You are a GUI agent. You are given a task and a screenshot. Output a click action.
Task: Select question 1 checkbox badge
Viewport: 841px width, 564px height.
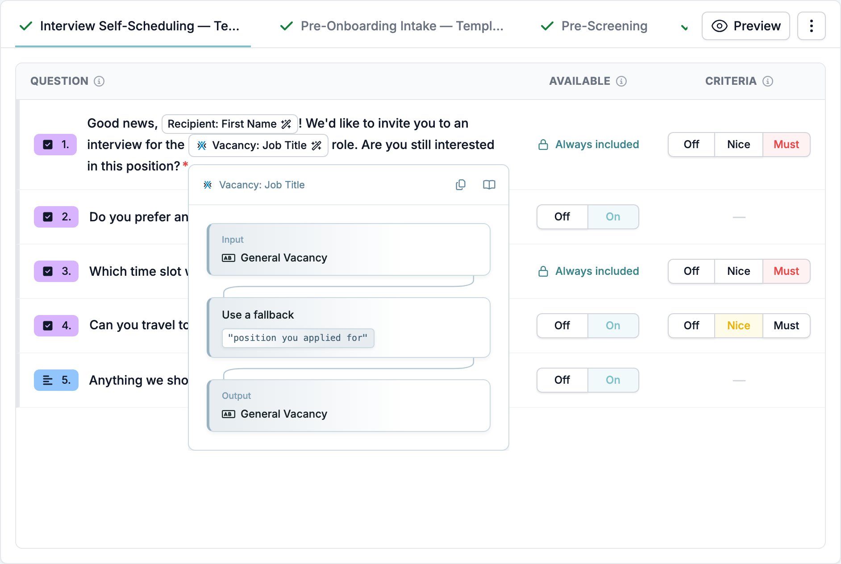tap(55, 145)
